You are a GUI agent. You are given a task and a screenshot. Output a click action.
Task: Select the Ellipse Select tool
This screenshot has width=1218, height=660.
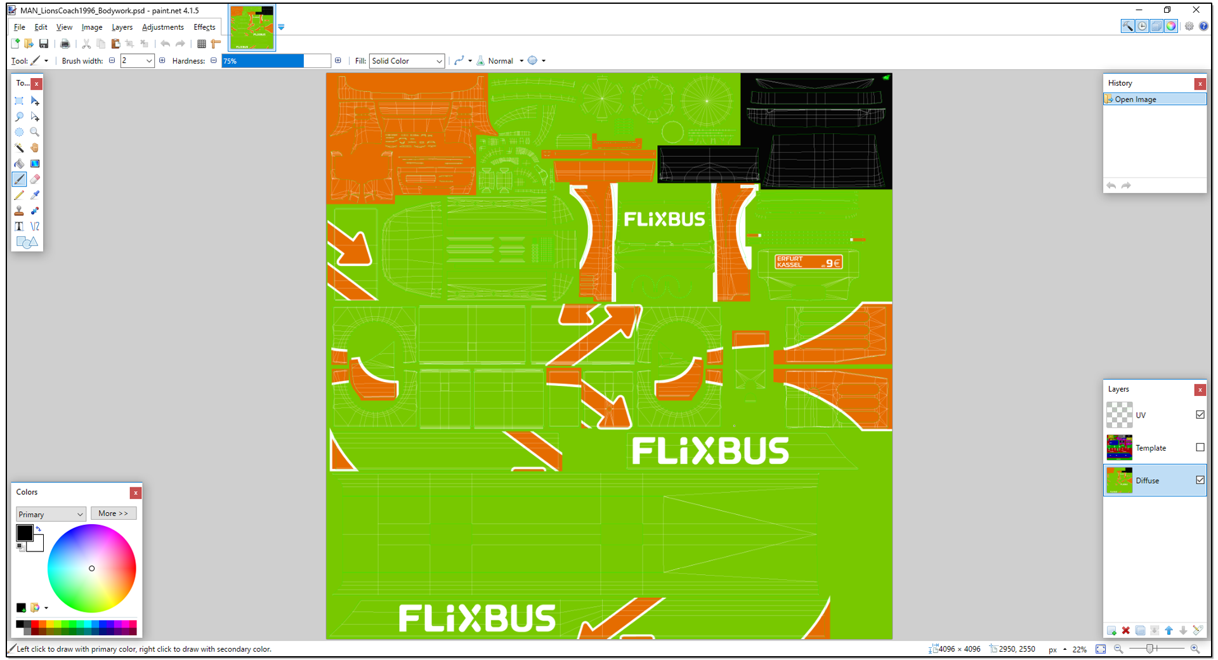[19, 132]
